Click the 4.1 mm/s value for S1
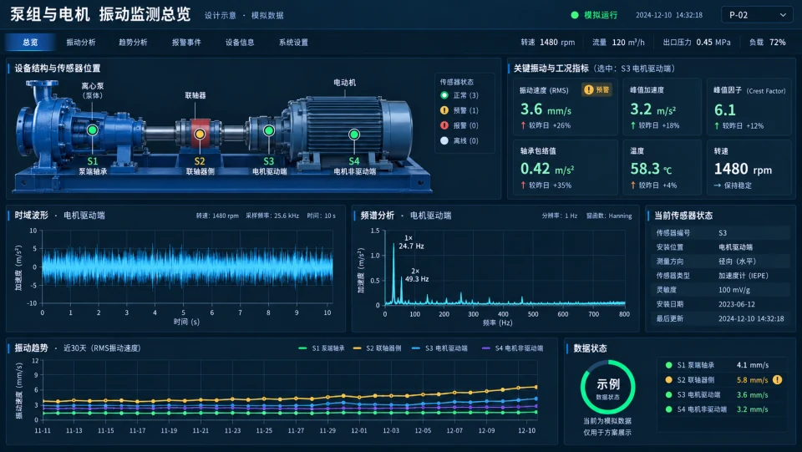 coord(753,365)
